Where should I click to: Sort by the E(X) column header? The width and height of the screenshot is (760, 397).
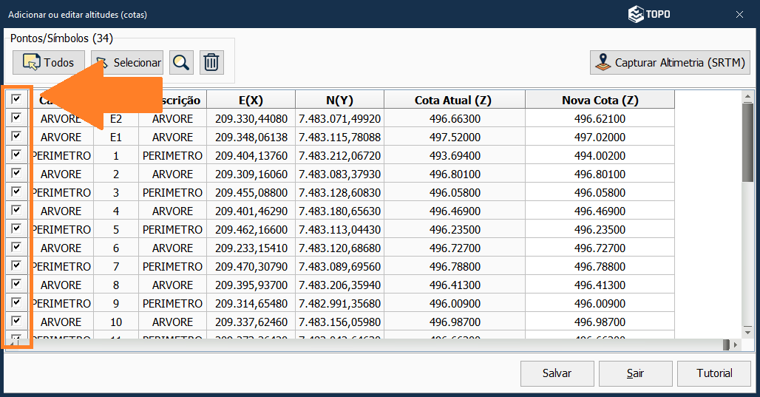pyautogui.click(x=251, y=100)
